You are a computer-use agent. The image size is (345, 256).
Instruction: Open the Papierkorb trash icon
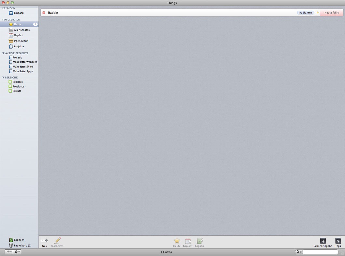(11, 245)
